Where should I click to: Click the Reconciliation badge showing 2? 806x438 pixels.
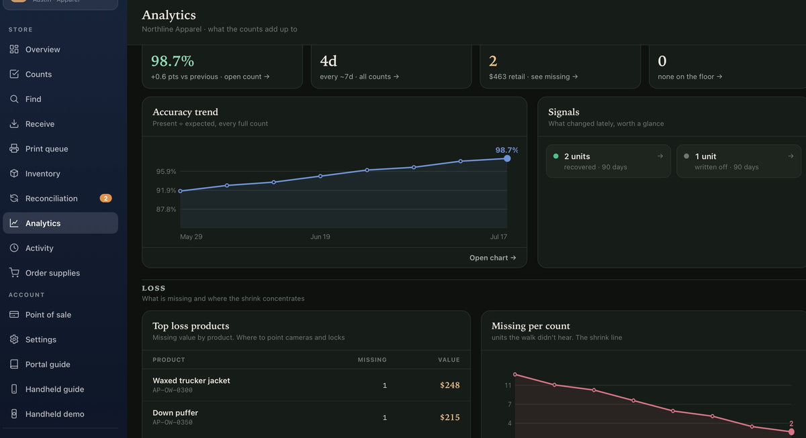[x=105, y=199]
